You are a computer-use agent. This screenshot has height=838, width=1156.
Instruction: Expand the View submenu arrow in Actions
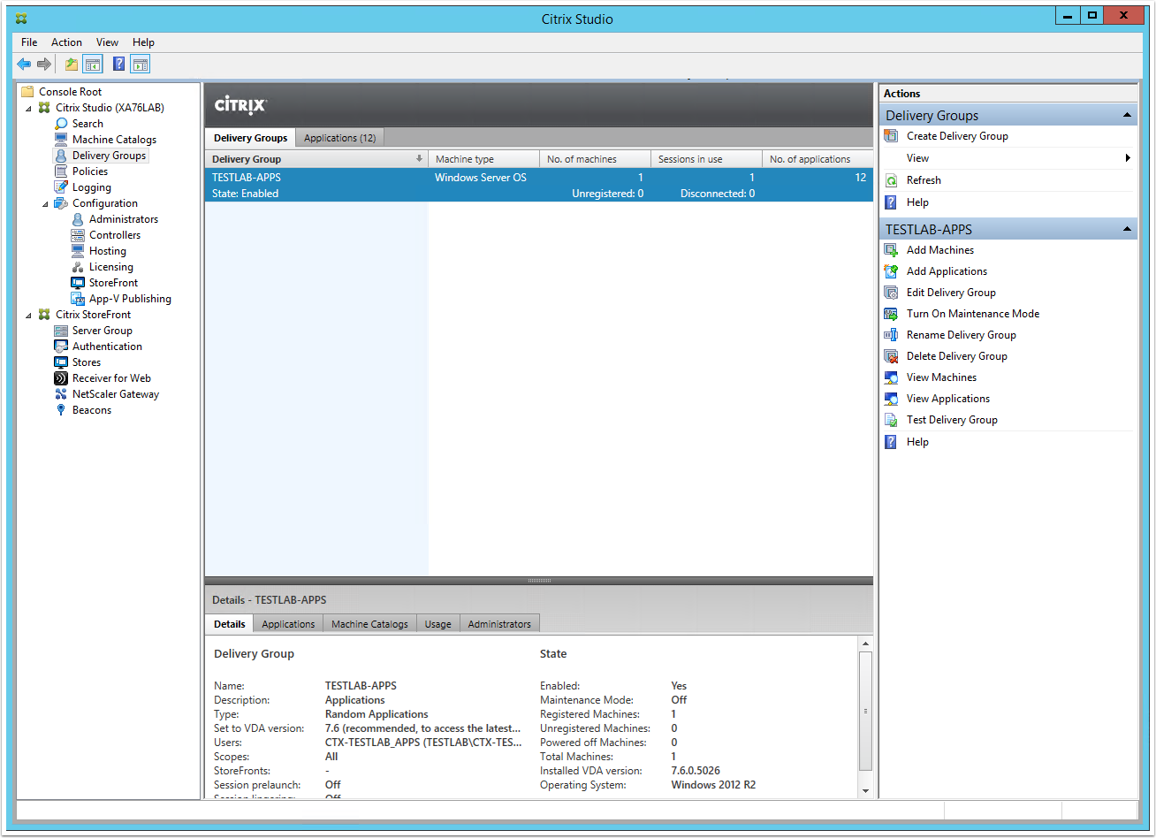pyautogui.click(x=1128, y=158)
